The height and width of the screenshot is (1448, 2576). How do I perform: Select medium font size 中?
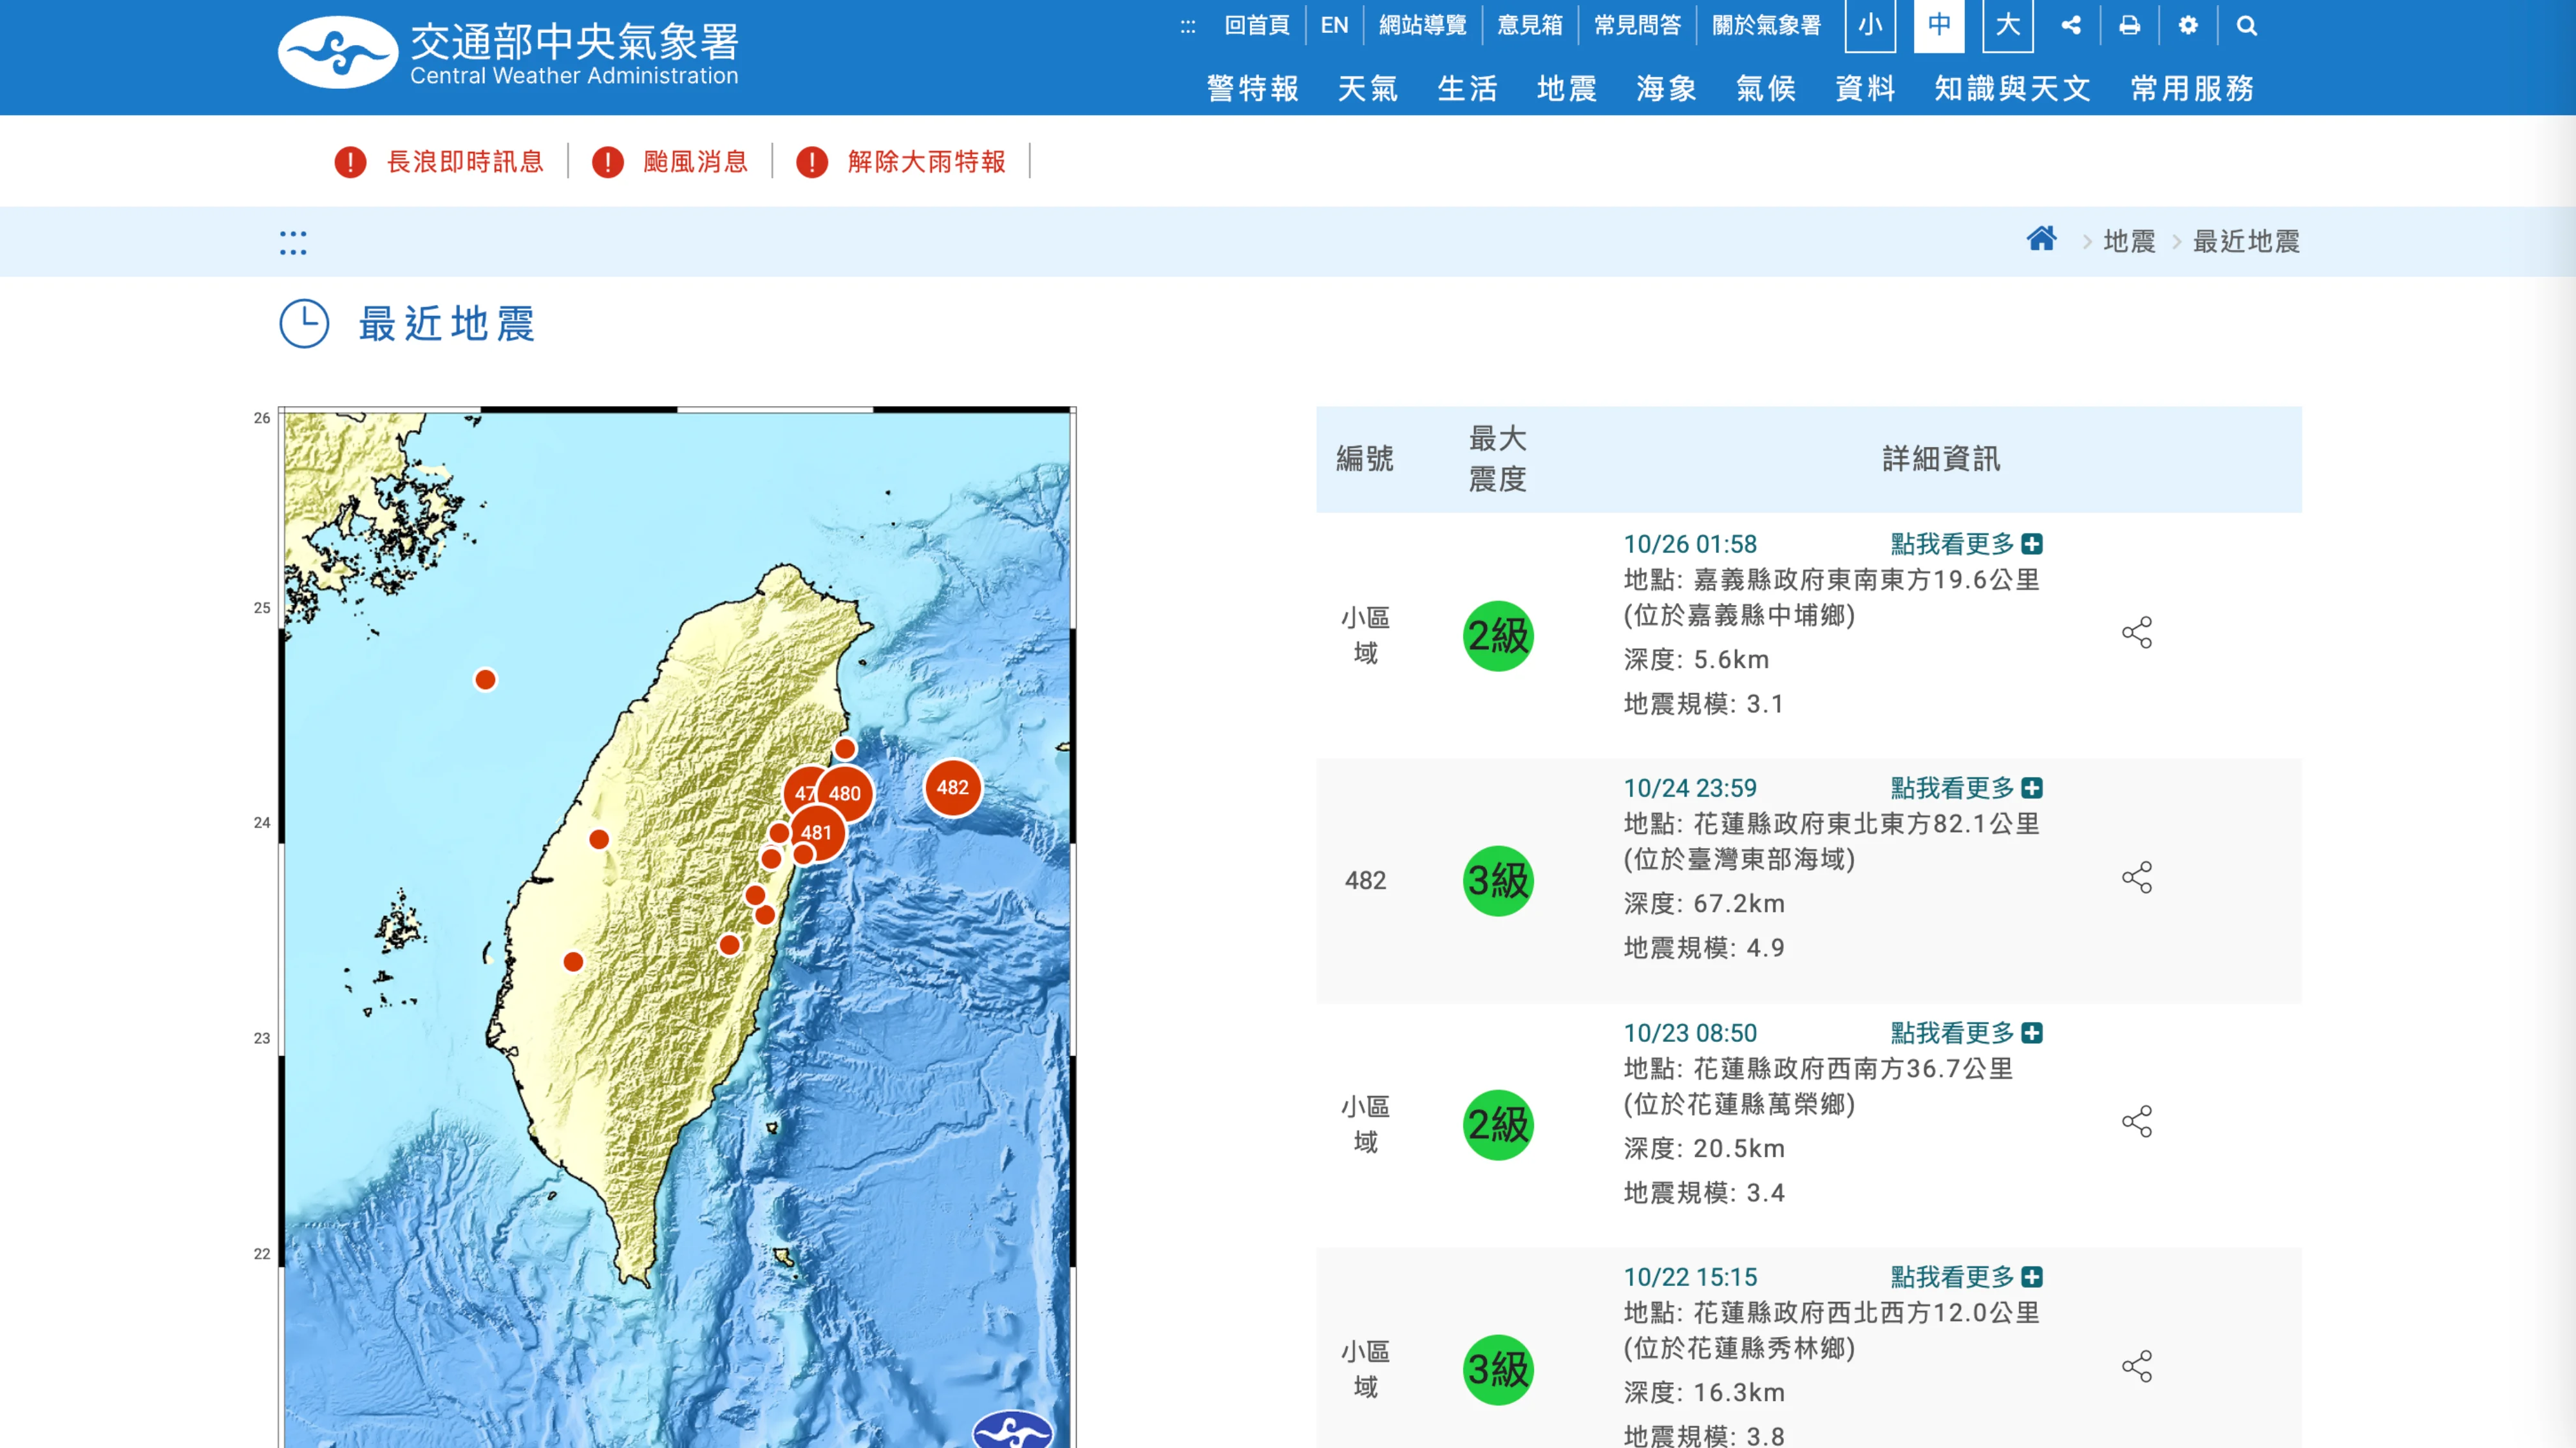point(1939,26)
